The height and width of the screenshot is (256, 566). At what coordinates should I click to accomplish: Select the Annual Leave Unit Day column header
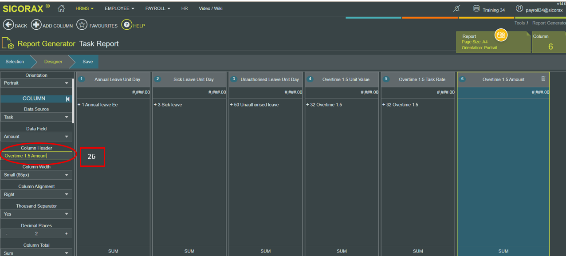[x=113, y=79]
